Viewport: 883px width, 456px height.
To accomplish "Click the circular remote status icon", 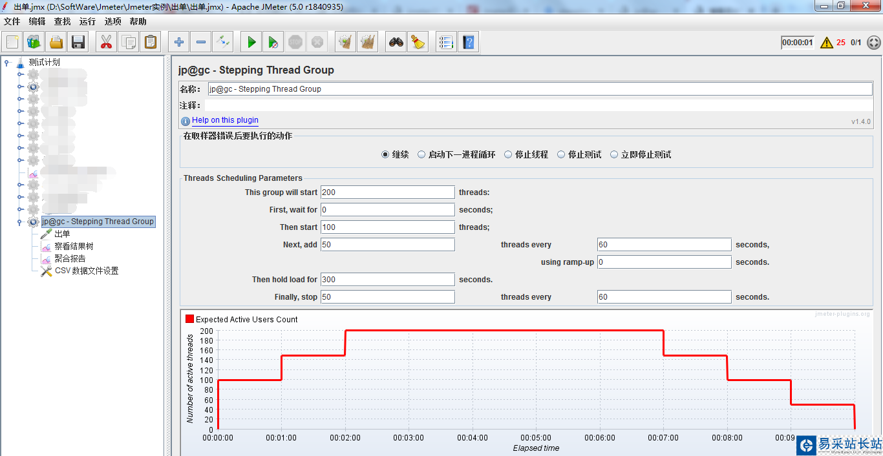I will coord(873,43).
